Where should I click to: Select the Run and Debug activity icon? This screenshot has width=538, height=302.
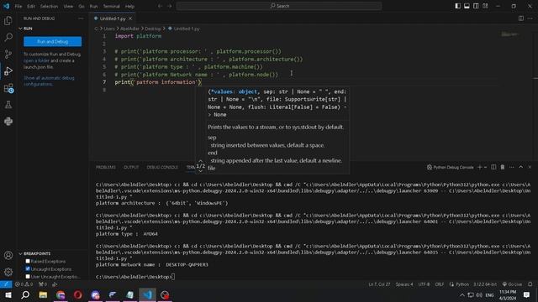(8, 70)
